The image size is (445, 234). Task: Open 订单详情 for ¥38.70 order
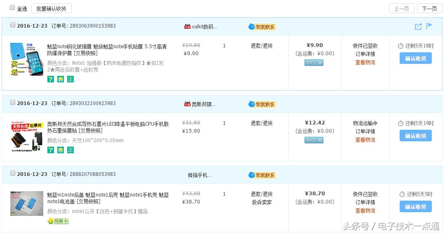[365, 202]
